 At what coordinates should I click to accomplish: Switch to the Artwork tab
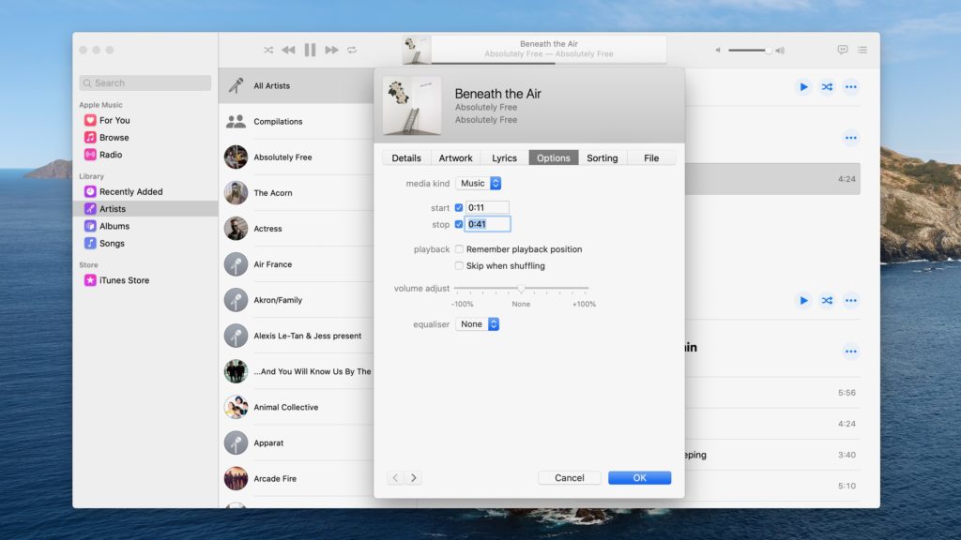pos(456,157)
